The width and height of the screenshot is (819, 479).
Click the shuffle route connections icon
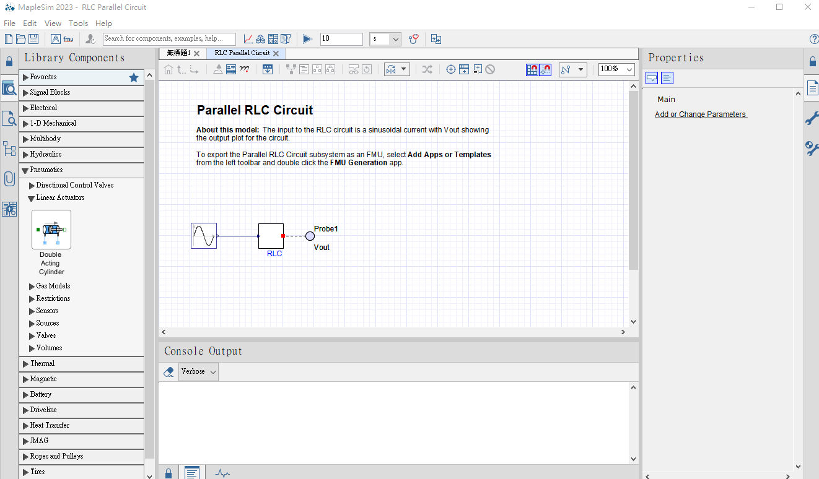pos(427,69)
